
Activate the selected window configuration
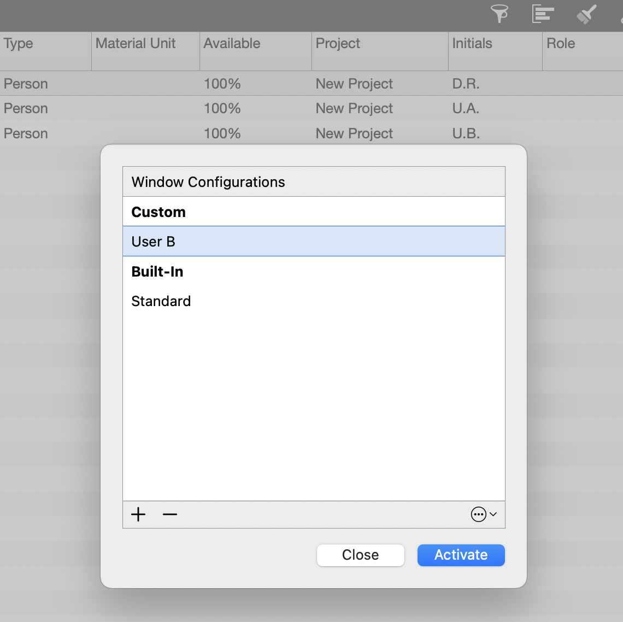461,555
